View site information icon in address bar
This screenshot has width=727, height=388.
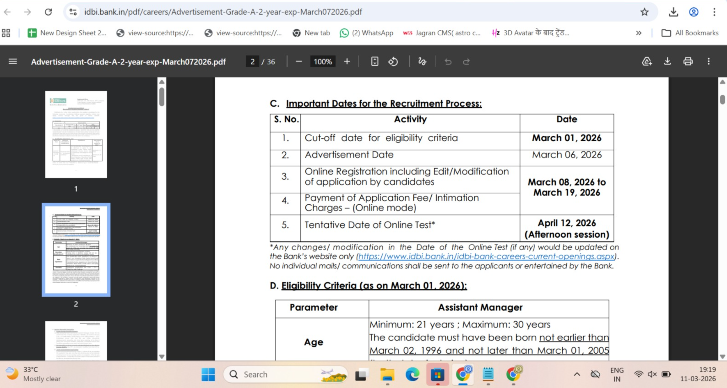click(73, 12)
